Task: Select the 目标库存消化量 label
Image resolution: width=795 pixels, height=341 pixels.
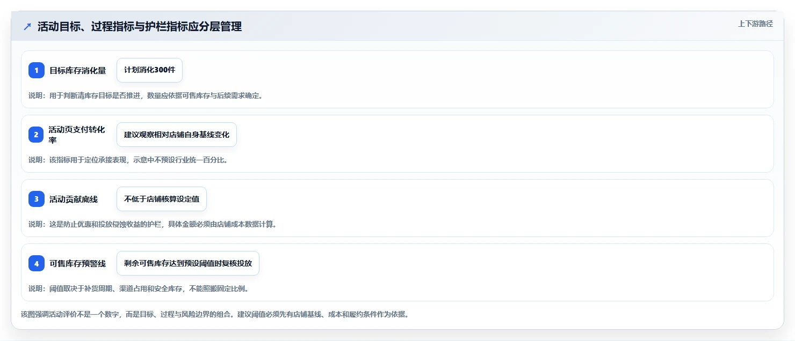Action: click(78, 70)
